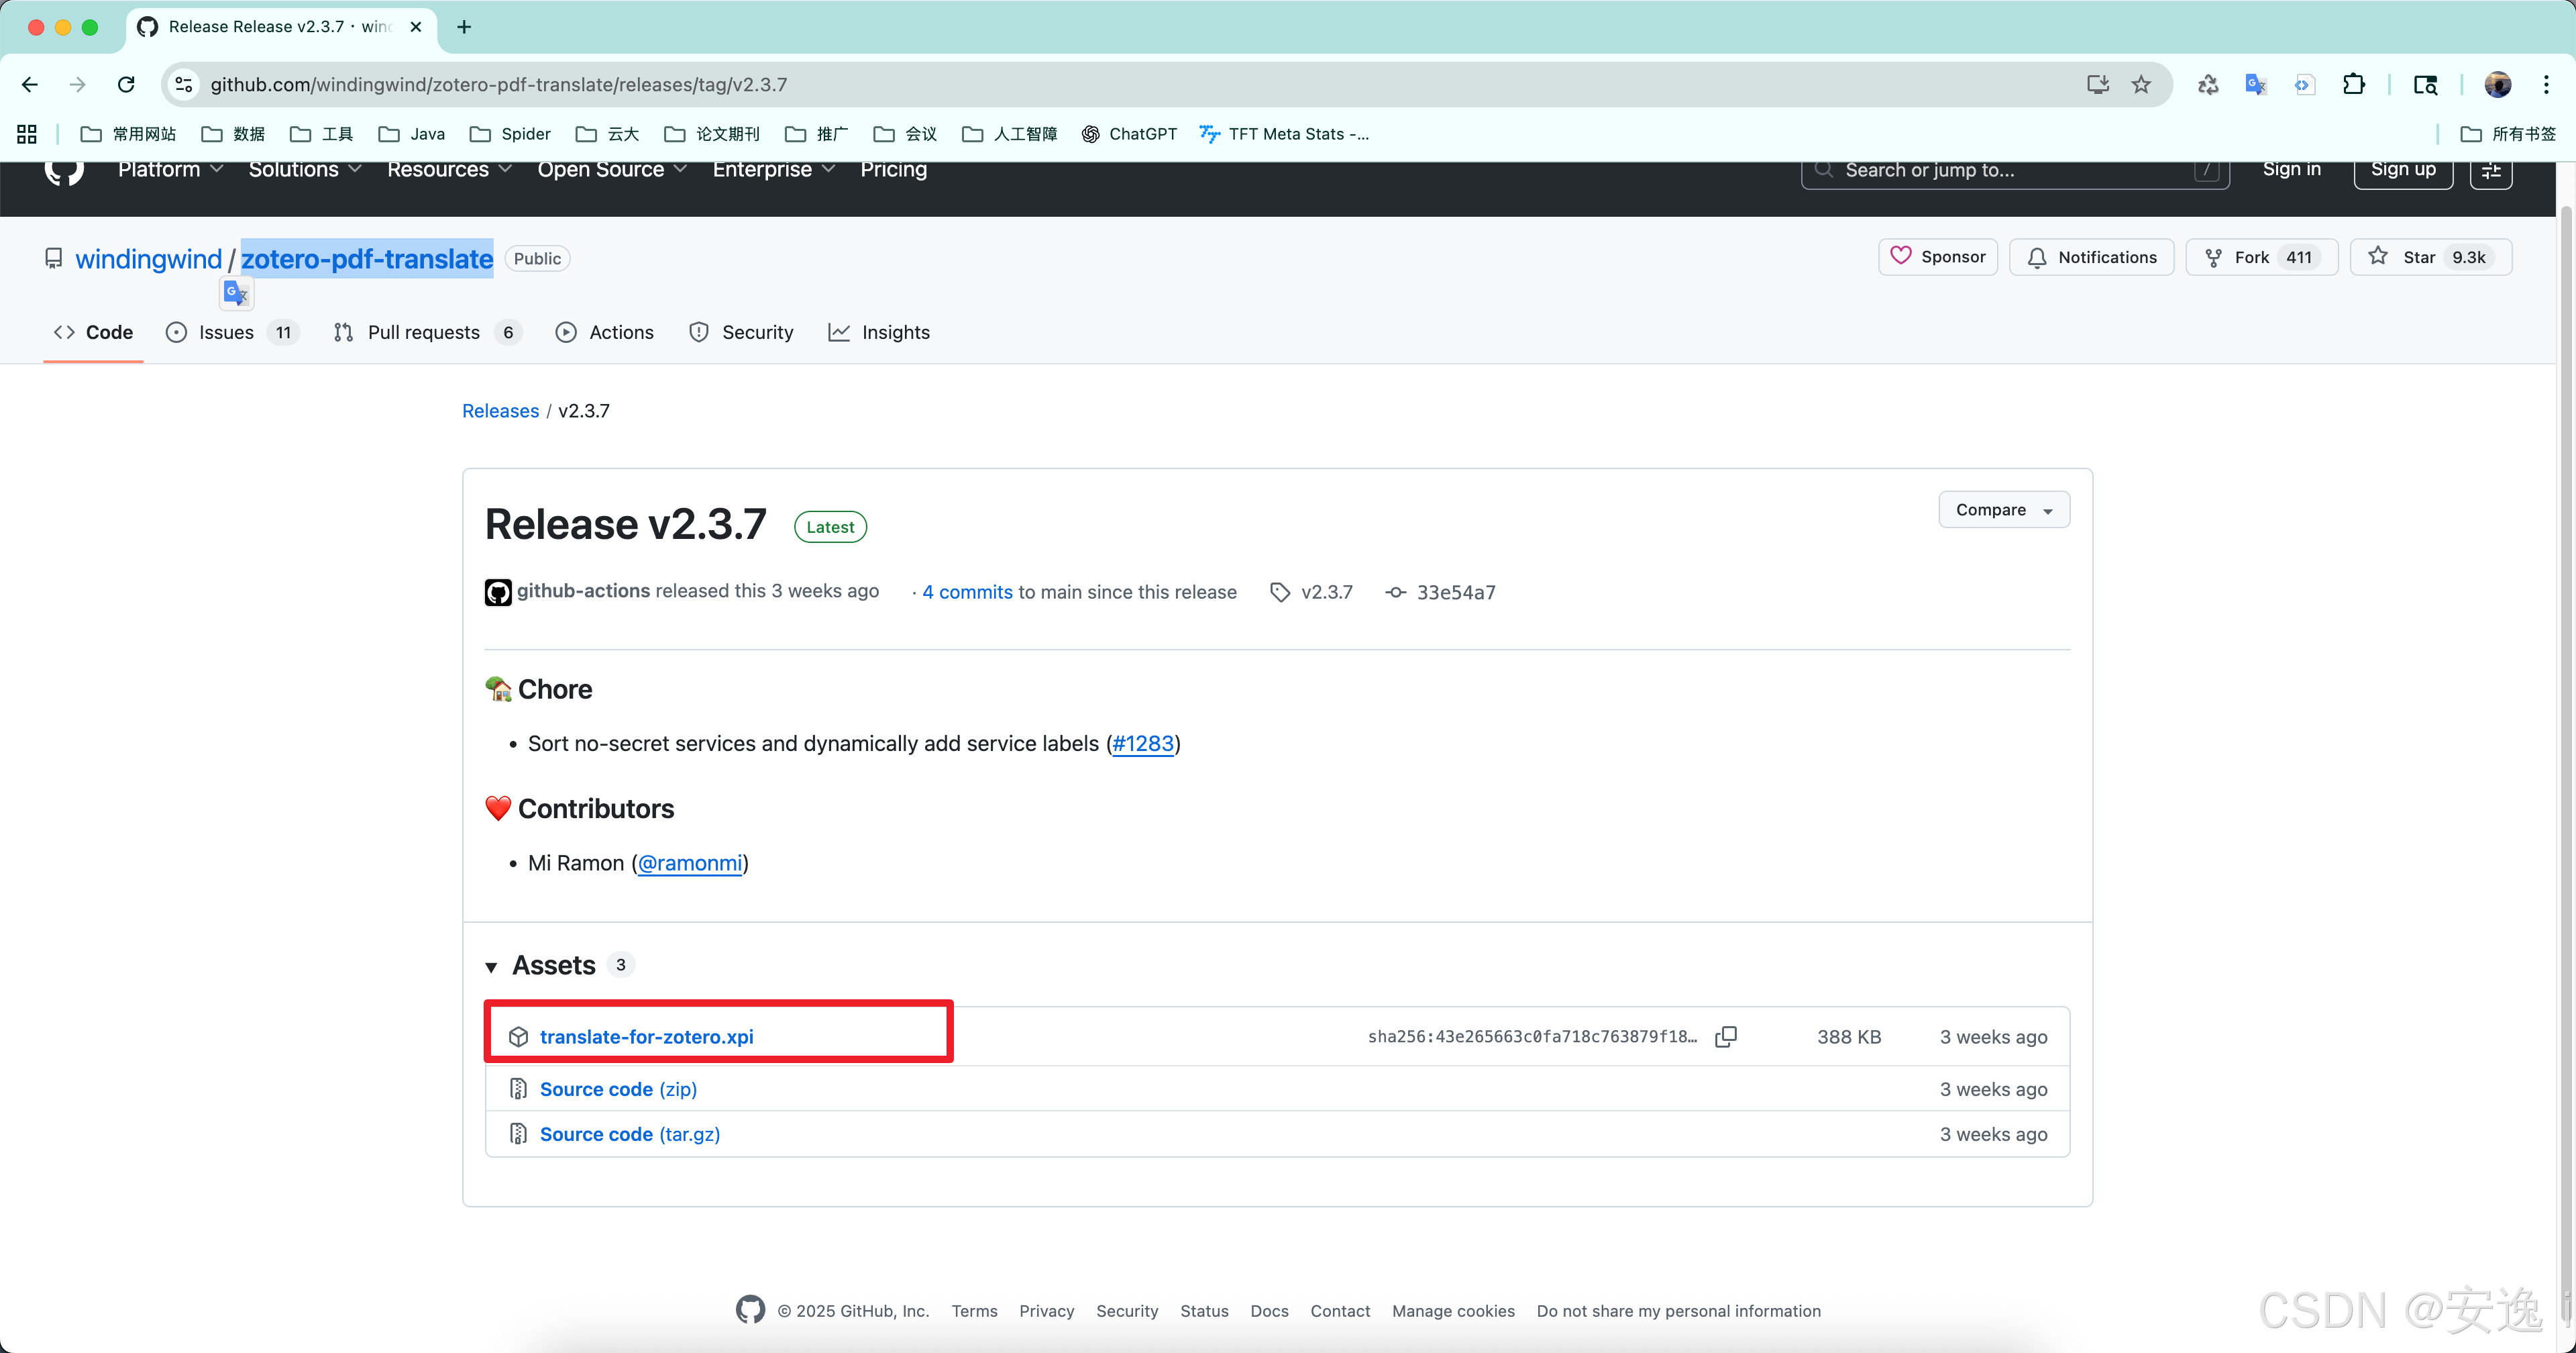Open the Compare dropdown
Image resolution: width=2576 pixels, height=1353 pixels.
[2004, 510]
